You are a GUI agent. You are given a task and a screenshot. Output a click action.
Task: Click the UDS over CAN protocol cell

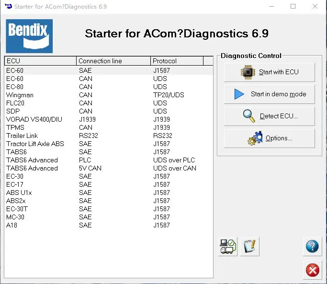click(175, 168)
